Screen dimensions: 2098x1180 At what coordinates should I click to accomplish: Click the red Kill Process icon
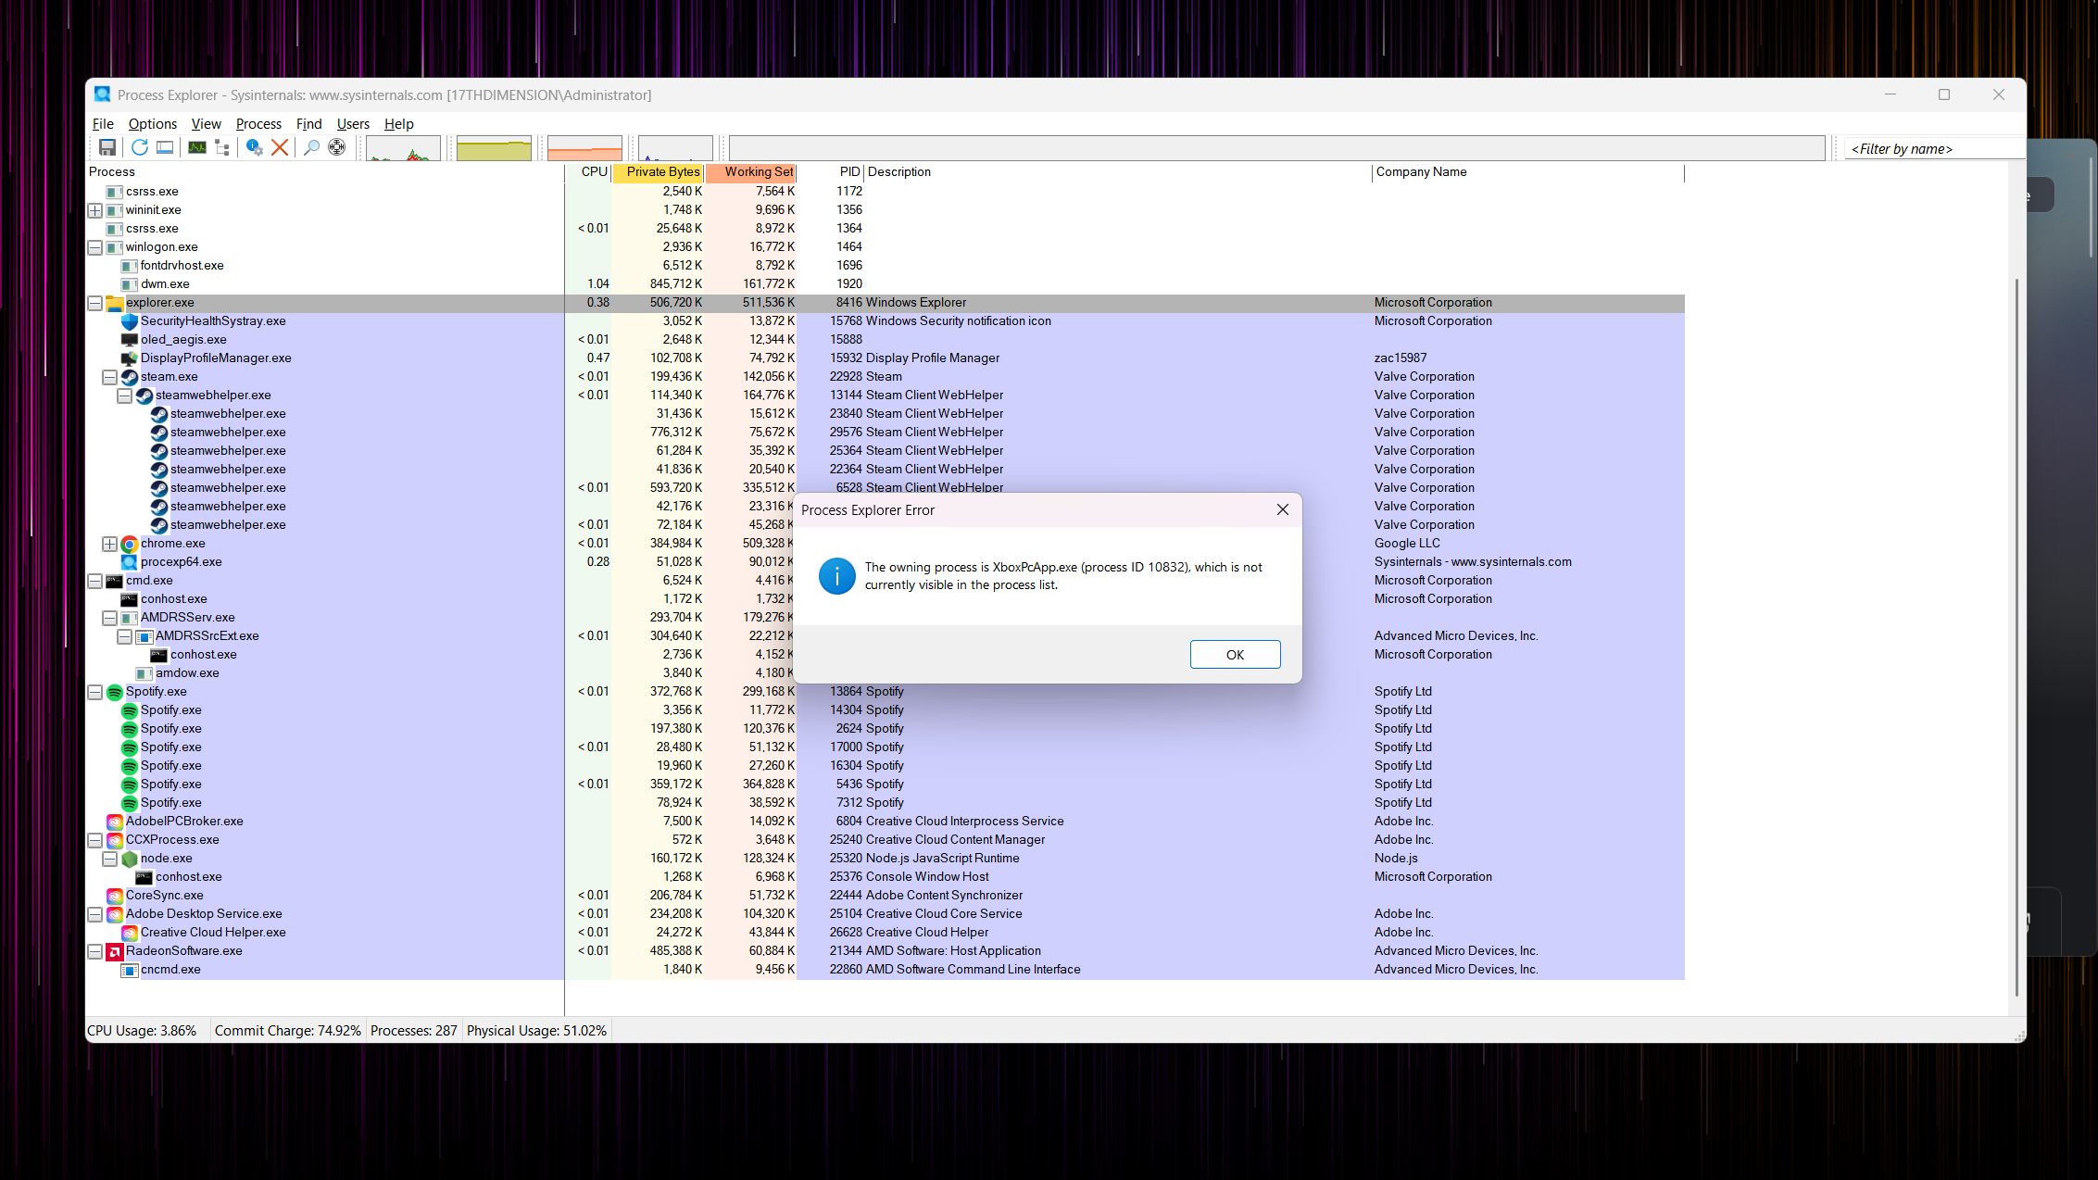280,148
